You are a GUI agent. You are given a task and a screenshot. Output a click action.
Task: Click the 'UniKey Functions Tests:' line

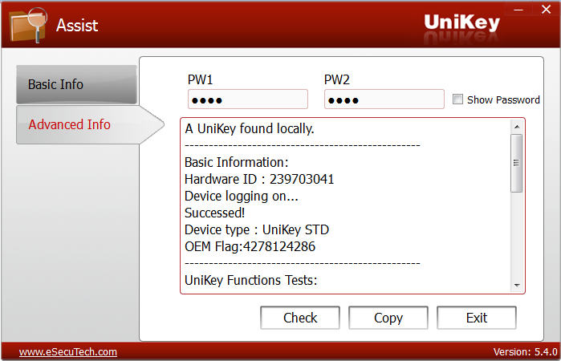click(x=250, y=280)
